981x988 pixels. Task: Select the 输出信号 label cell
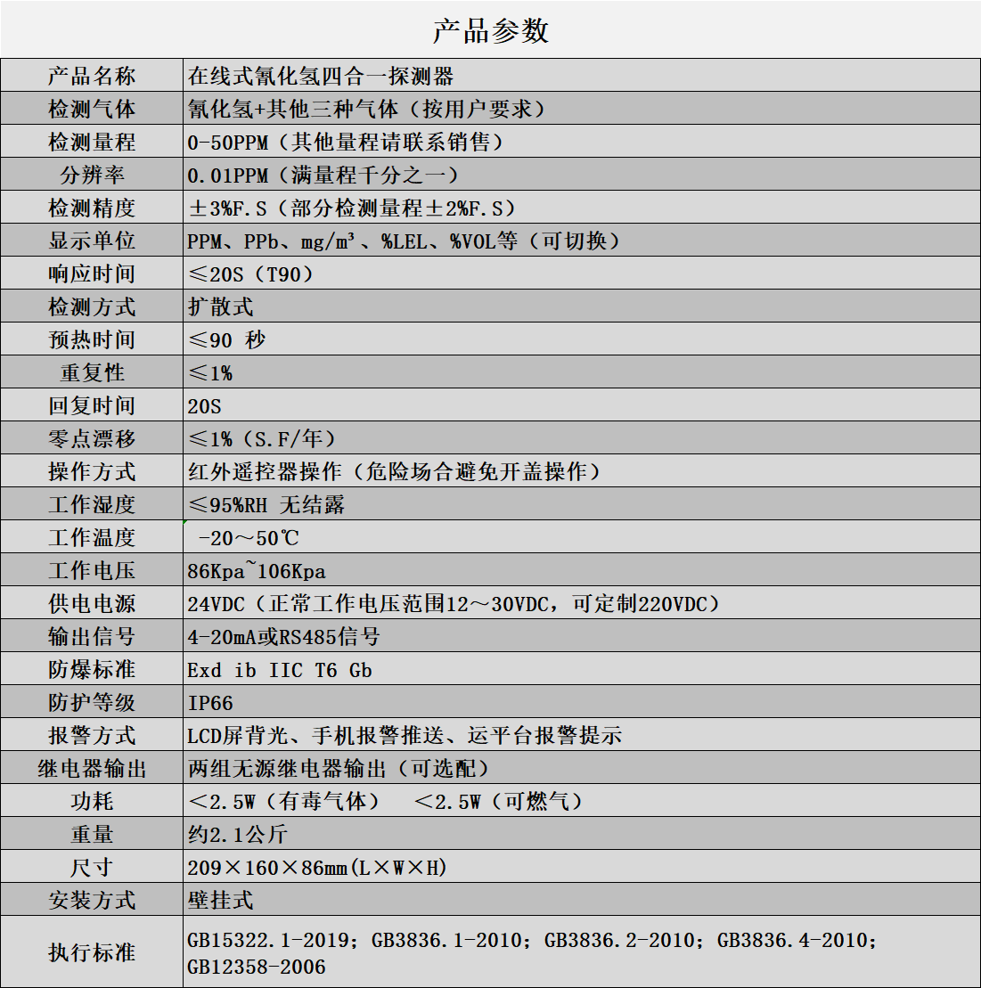[92, 635]
